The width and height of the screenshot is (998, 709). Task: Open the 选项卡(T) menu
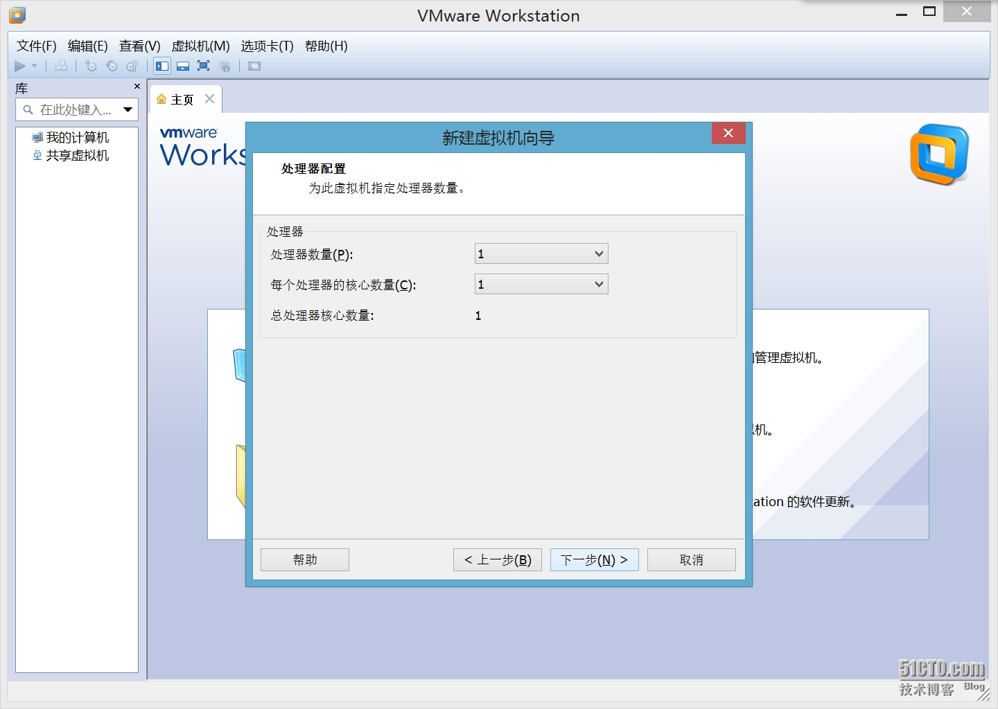click(x=268, y=46)
